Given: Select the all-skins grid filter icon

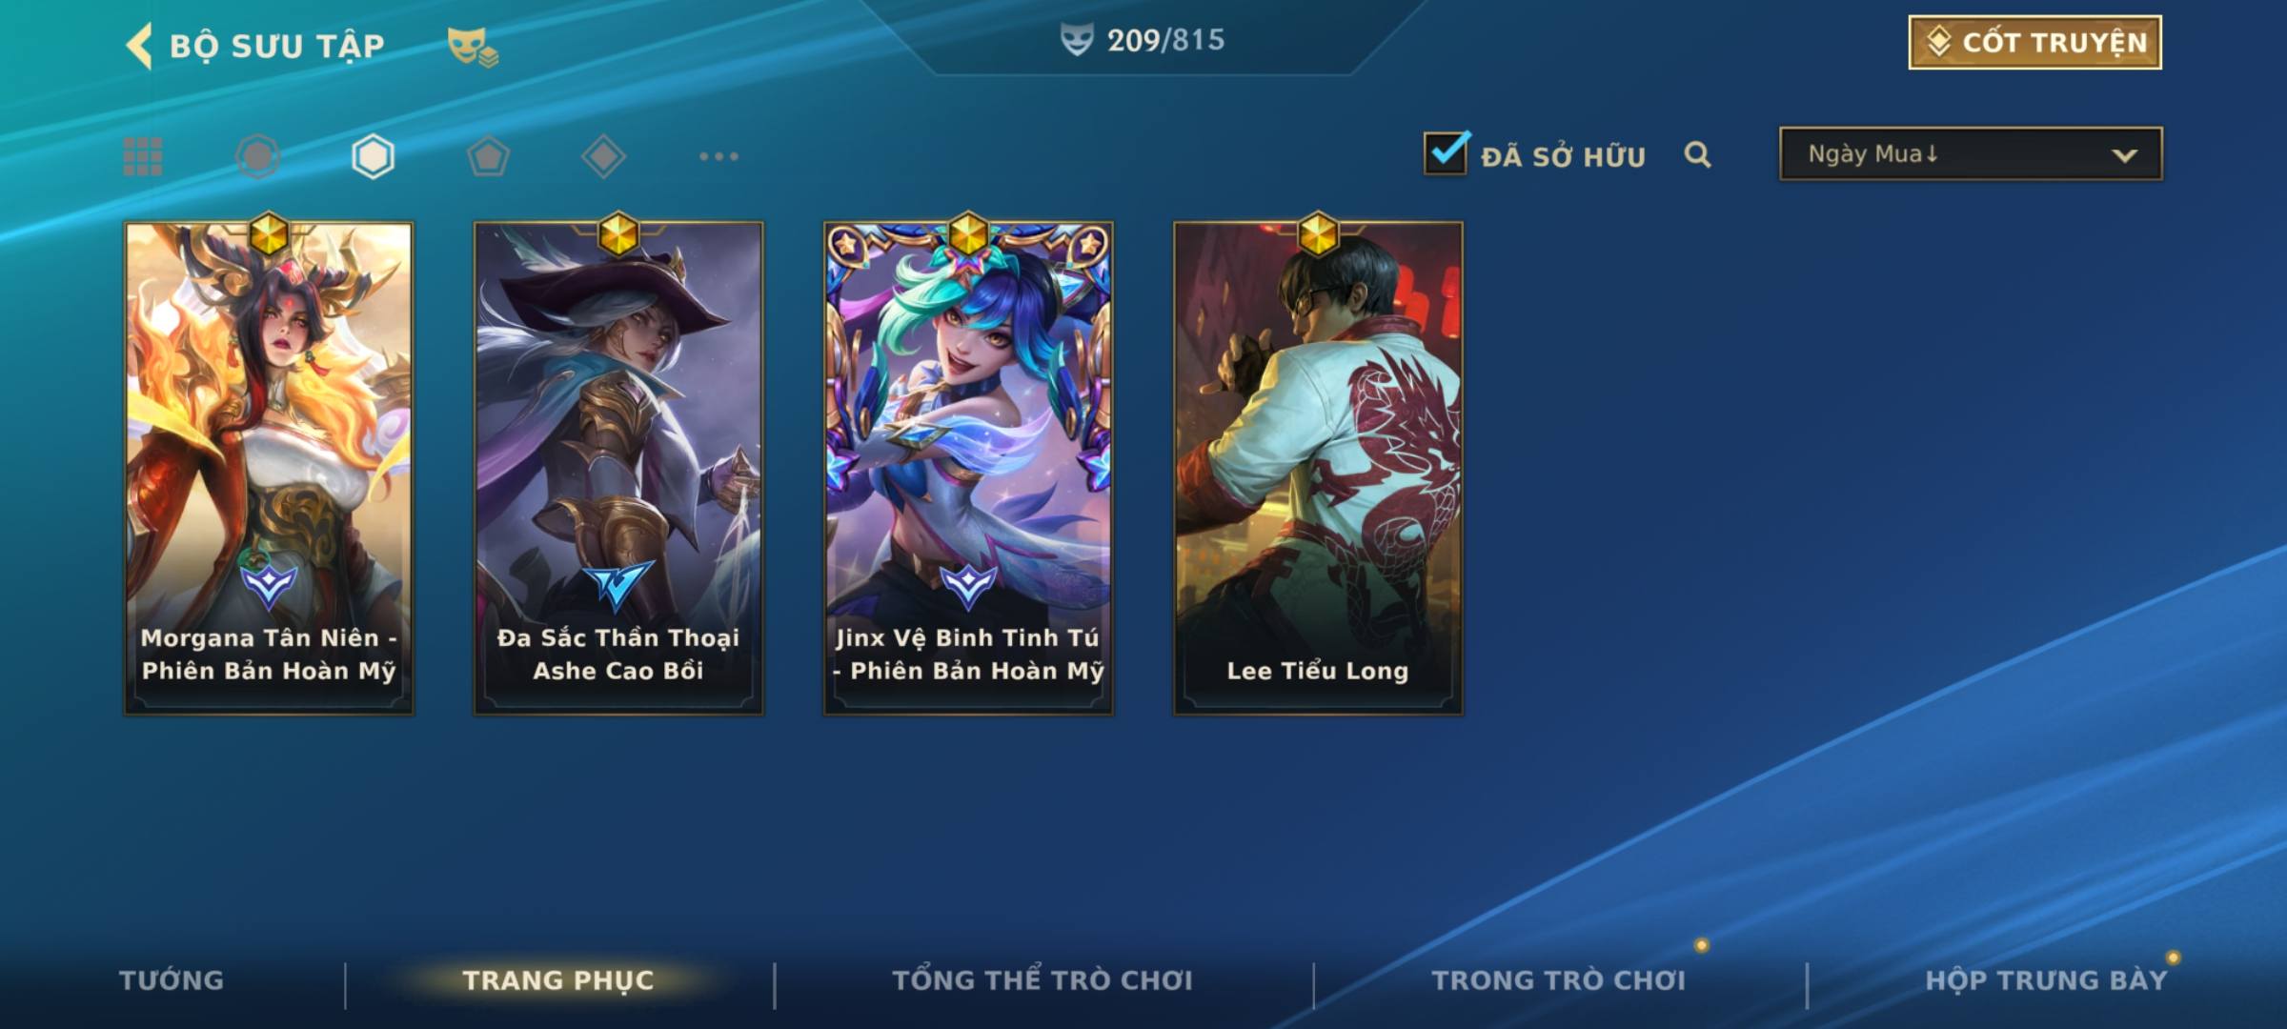Looking at the screenshot, I should pos(143,156).
